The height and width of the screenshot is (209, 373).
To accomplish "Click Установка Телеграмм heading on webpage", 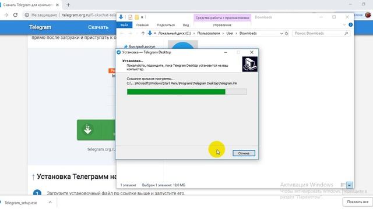I will tap(76, 176).
